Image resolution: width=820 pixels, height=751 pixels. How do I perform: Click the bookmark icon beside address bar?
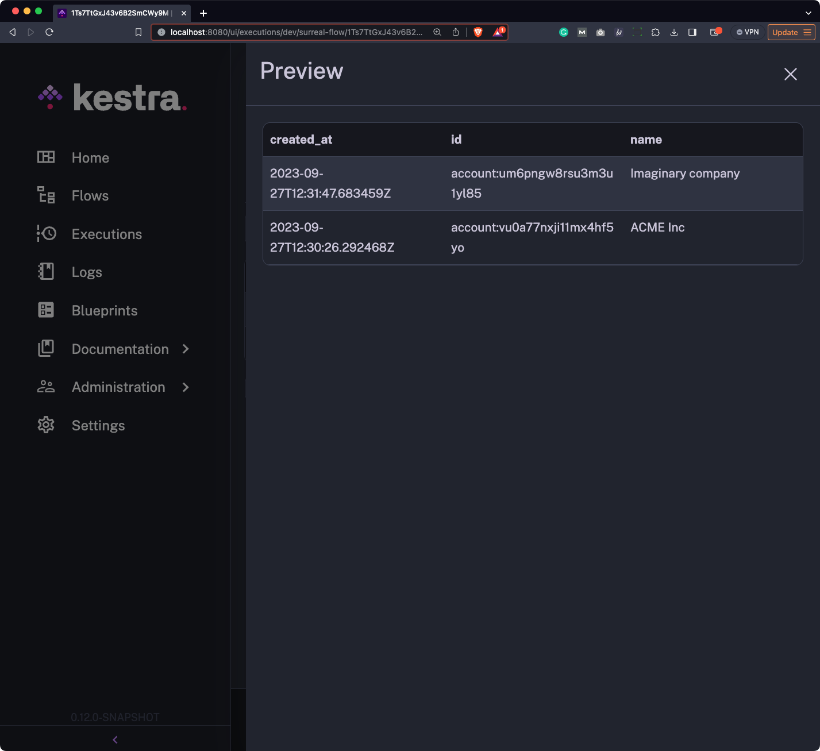(x=138, y=32)
